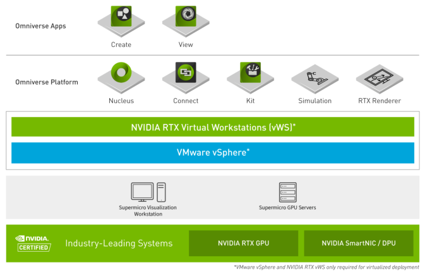425x277 pixels.
Task: Click the Supermicro GPU Servers caption
Action: (x=287, y=207)
